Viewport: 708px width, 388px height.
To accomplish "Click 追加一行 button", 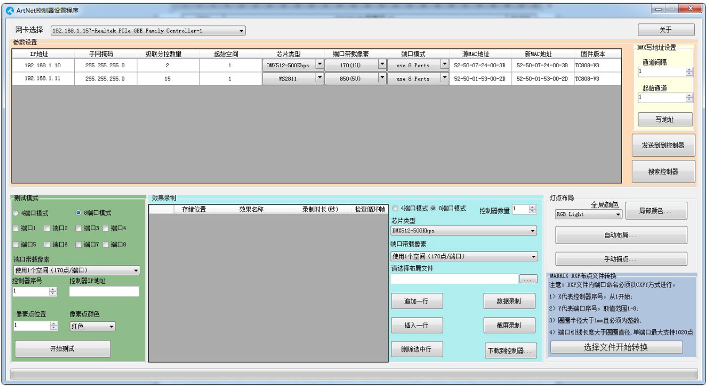I will [x=416, y=301].
